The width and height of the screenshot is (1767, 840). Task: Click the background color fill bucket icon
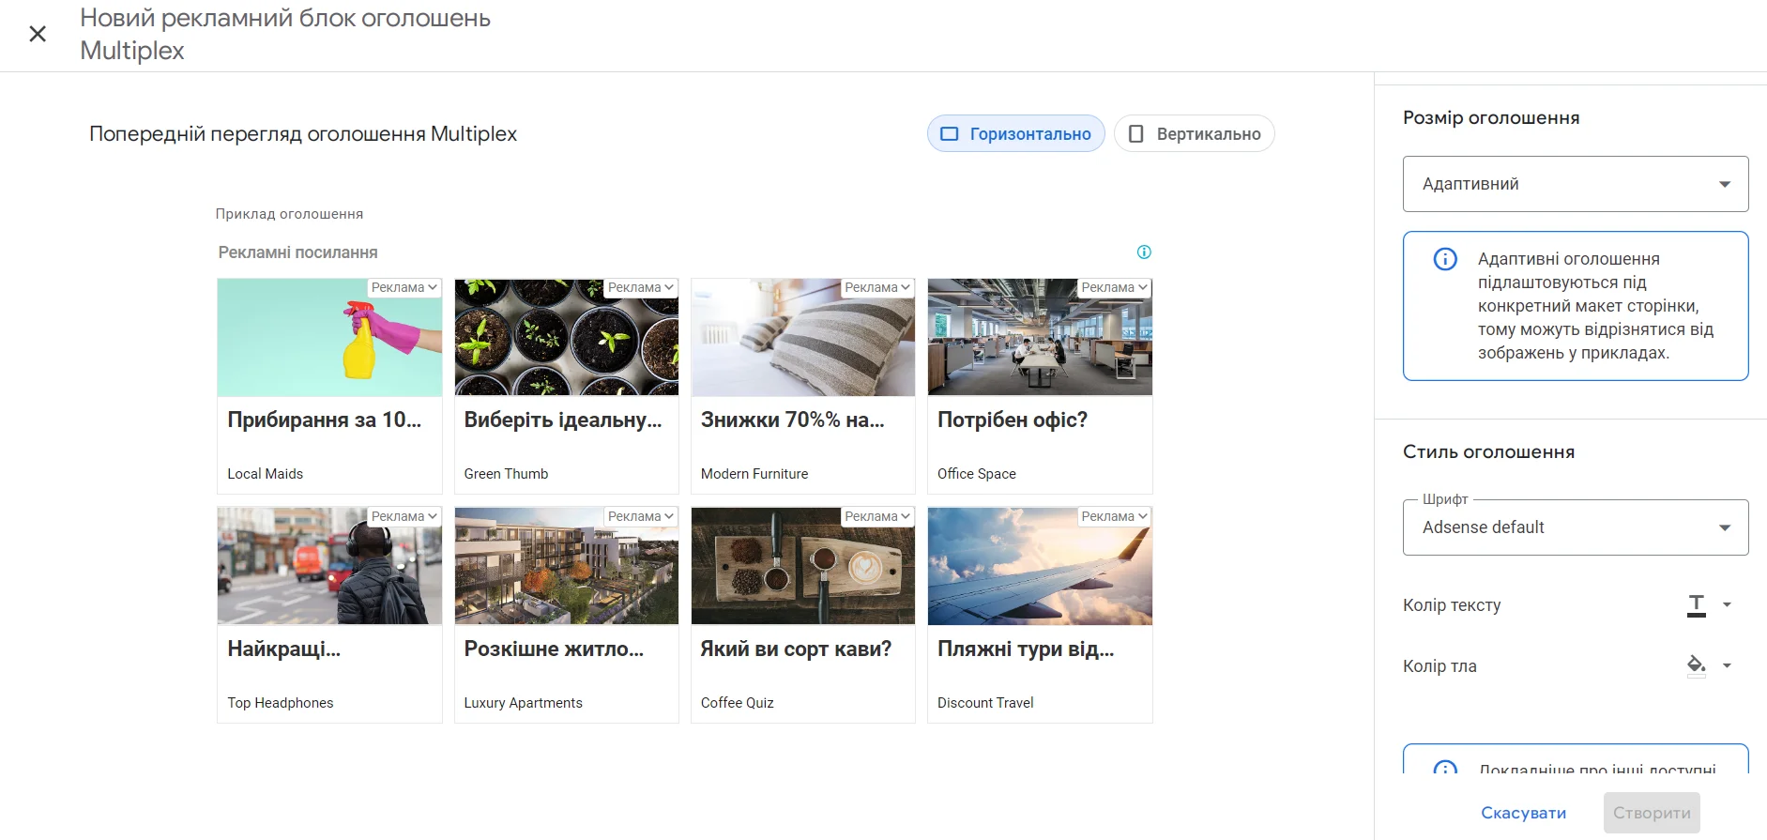pyautogui.click(x=1697, y=666)
